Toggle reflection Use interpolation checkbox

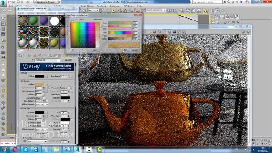point(43,98)
